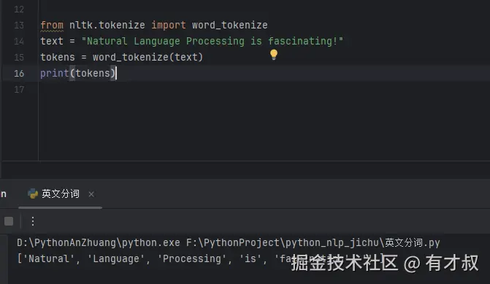
Task: Click line number 12 in gutter
Action: 19,9
